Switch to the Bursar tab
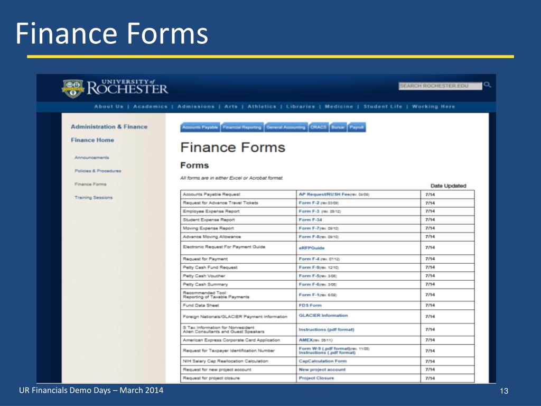This screenshot has height=406, width=541. (338, 127)
